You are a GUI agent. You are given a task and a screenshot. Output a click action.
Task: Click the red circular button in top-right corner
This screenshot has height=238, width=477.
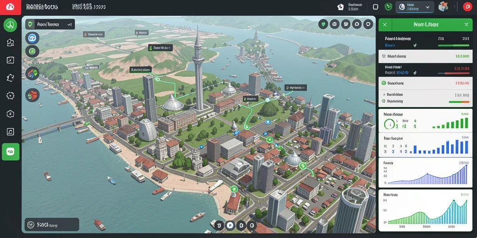[467, 7]
